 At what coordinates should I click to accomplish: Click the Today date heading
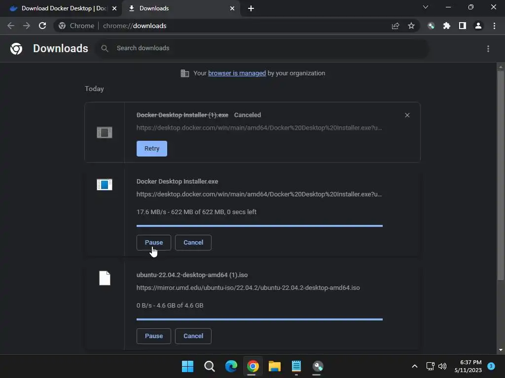tap(94, 89)
